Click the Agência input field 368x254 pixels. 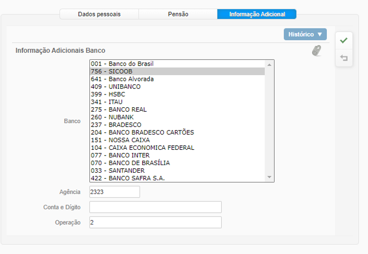(114, 192)
